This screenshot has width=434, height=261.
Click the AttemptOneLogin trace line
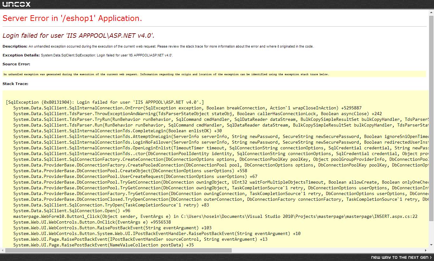pyautogui.click(x=221, y=136)
